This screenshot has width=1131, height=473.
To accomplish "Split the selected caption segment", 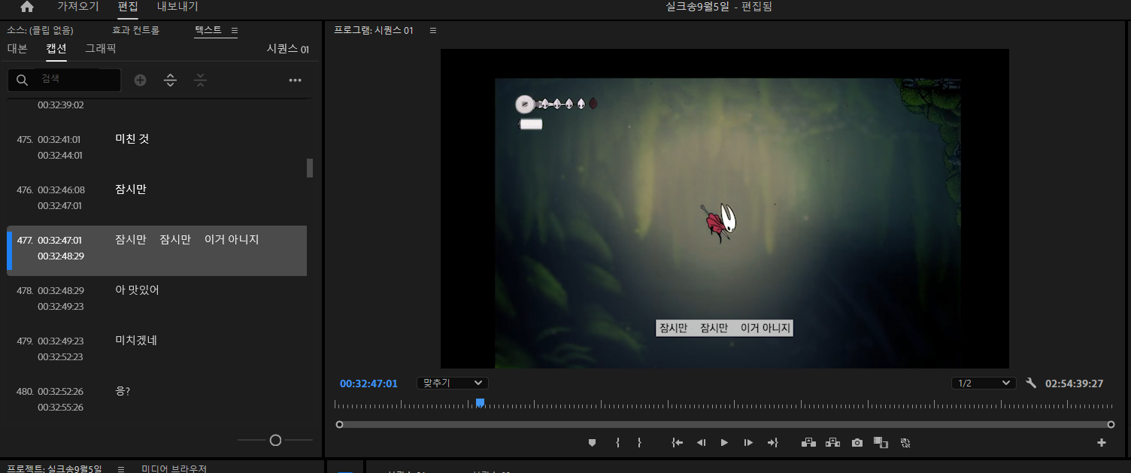I will point(171,80).
